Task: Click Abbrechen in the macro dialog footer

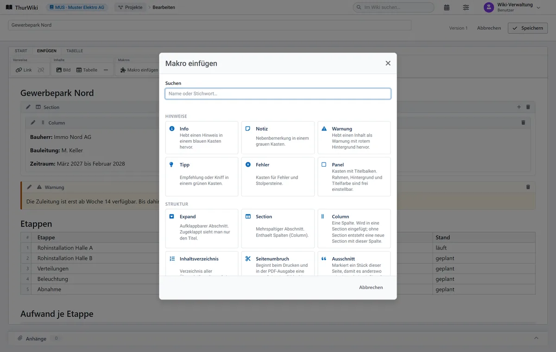Action: (371, 288)
